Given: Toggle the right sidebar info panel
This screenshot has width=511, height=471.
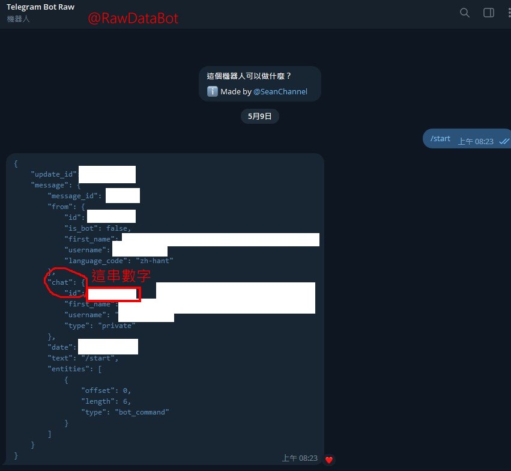Looking at the screenshot, I should click(489, 13).
